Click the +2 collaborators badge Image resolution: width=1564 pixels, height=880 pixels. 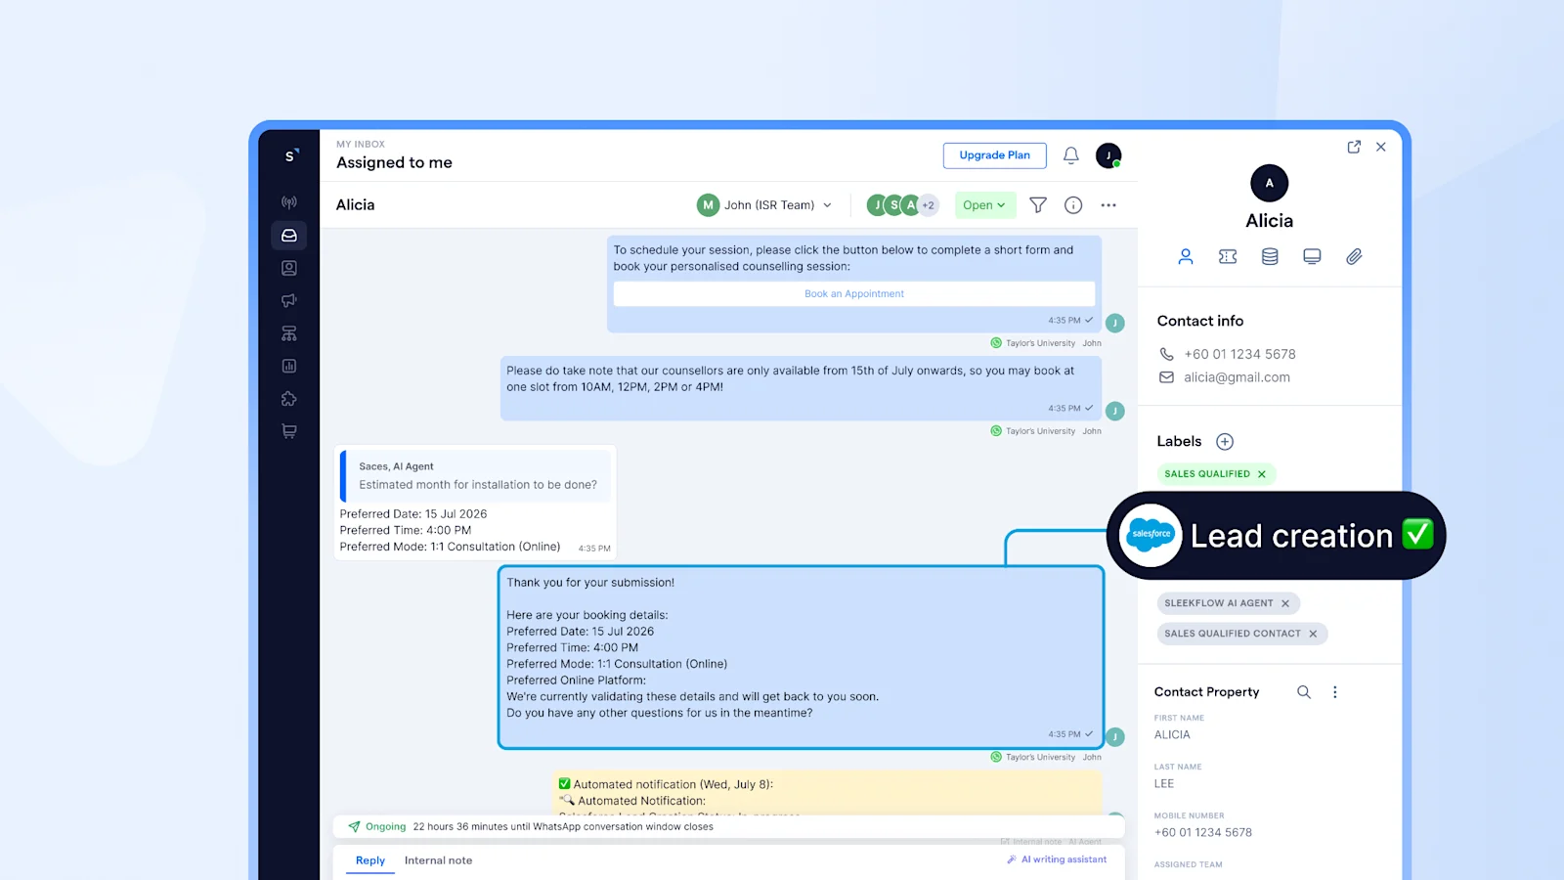coord(928,205)
